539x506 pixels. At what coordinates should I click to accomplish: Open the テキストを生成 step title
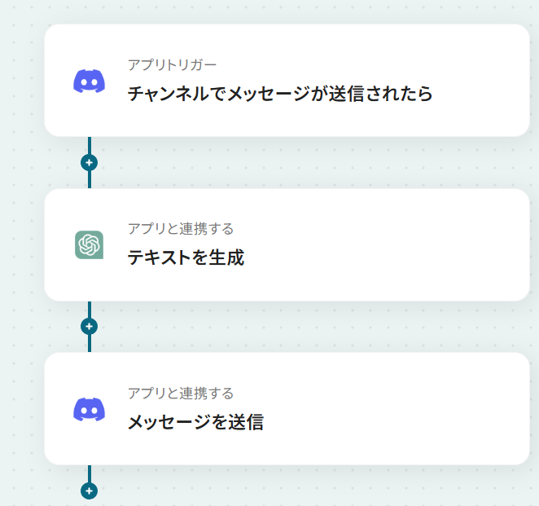pyautogui.click(x=186, y=257)
